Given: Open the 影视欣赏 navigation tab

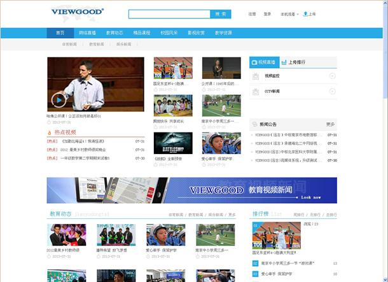Looking at the screenshot, I should (197, 33).
